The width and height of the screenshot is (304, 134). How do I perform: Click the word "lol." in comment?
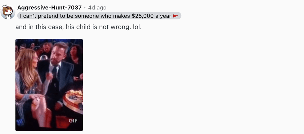coord(137,27)
